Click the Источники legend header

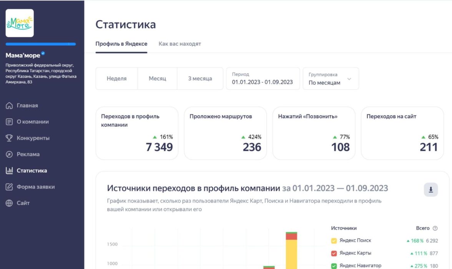(x=344, y=228)
